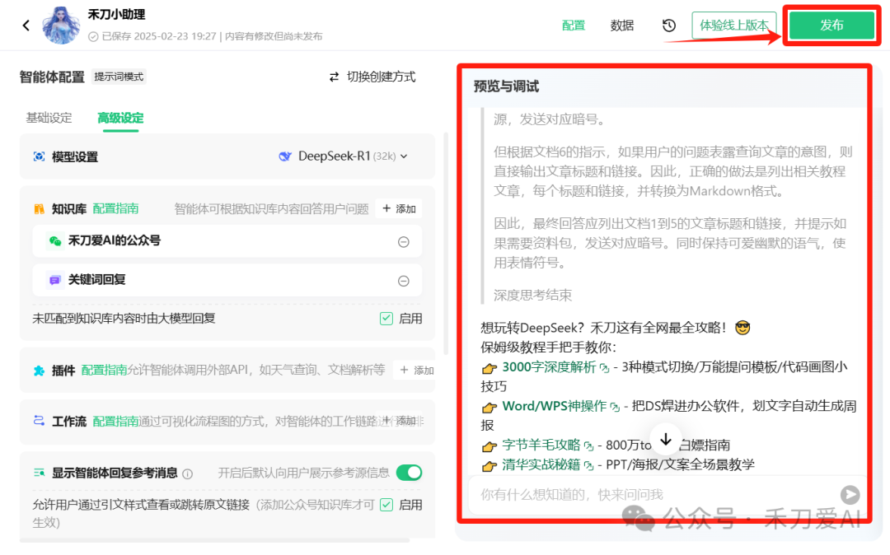Viewport: 890px width, 555px height.
Task: Click the 预览与调试 panel heading
Action: pos(506,86)
